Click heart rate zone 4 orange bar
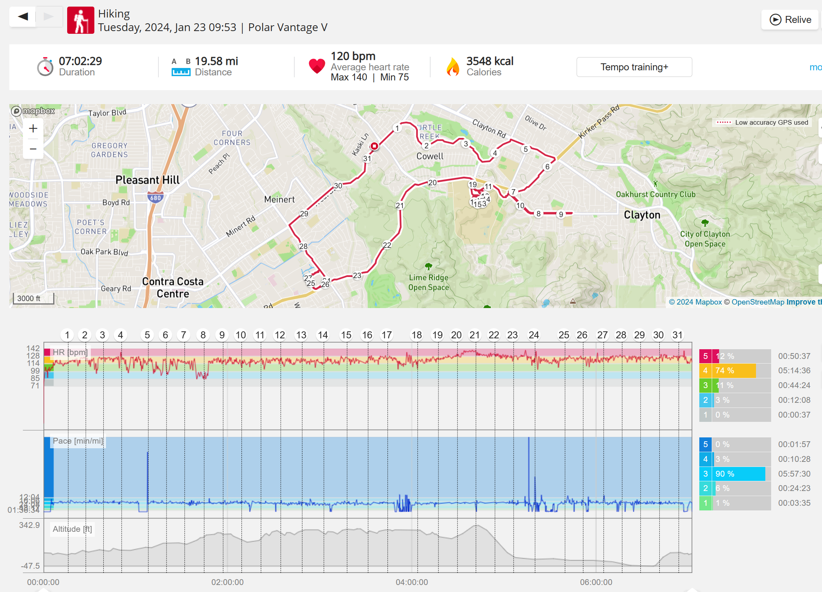Image resolution: width=822 pixels, height=592 pixels. (735, 371)
